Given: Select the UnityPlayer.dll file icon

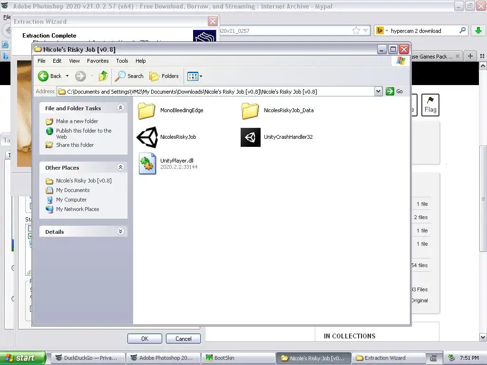Looking at the screenshot, I should (x=147, y=163).
